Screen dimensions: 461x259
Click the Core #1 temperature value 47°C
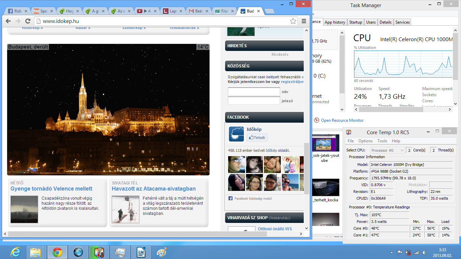point(389,235)
